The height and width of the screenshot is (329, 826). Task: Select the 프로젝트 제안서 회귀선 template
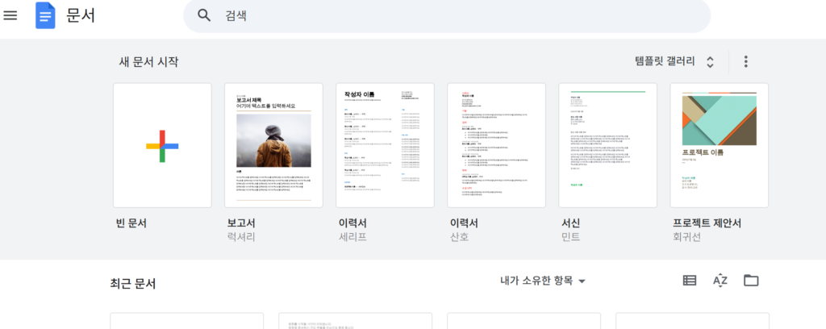[x=719, y=146]
